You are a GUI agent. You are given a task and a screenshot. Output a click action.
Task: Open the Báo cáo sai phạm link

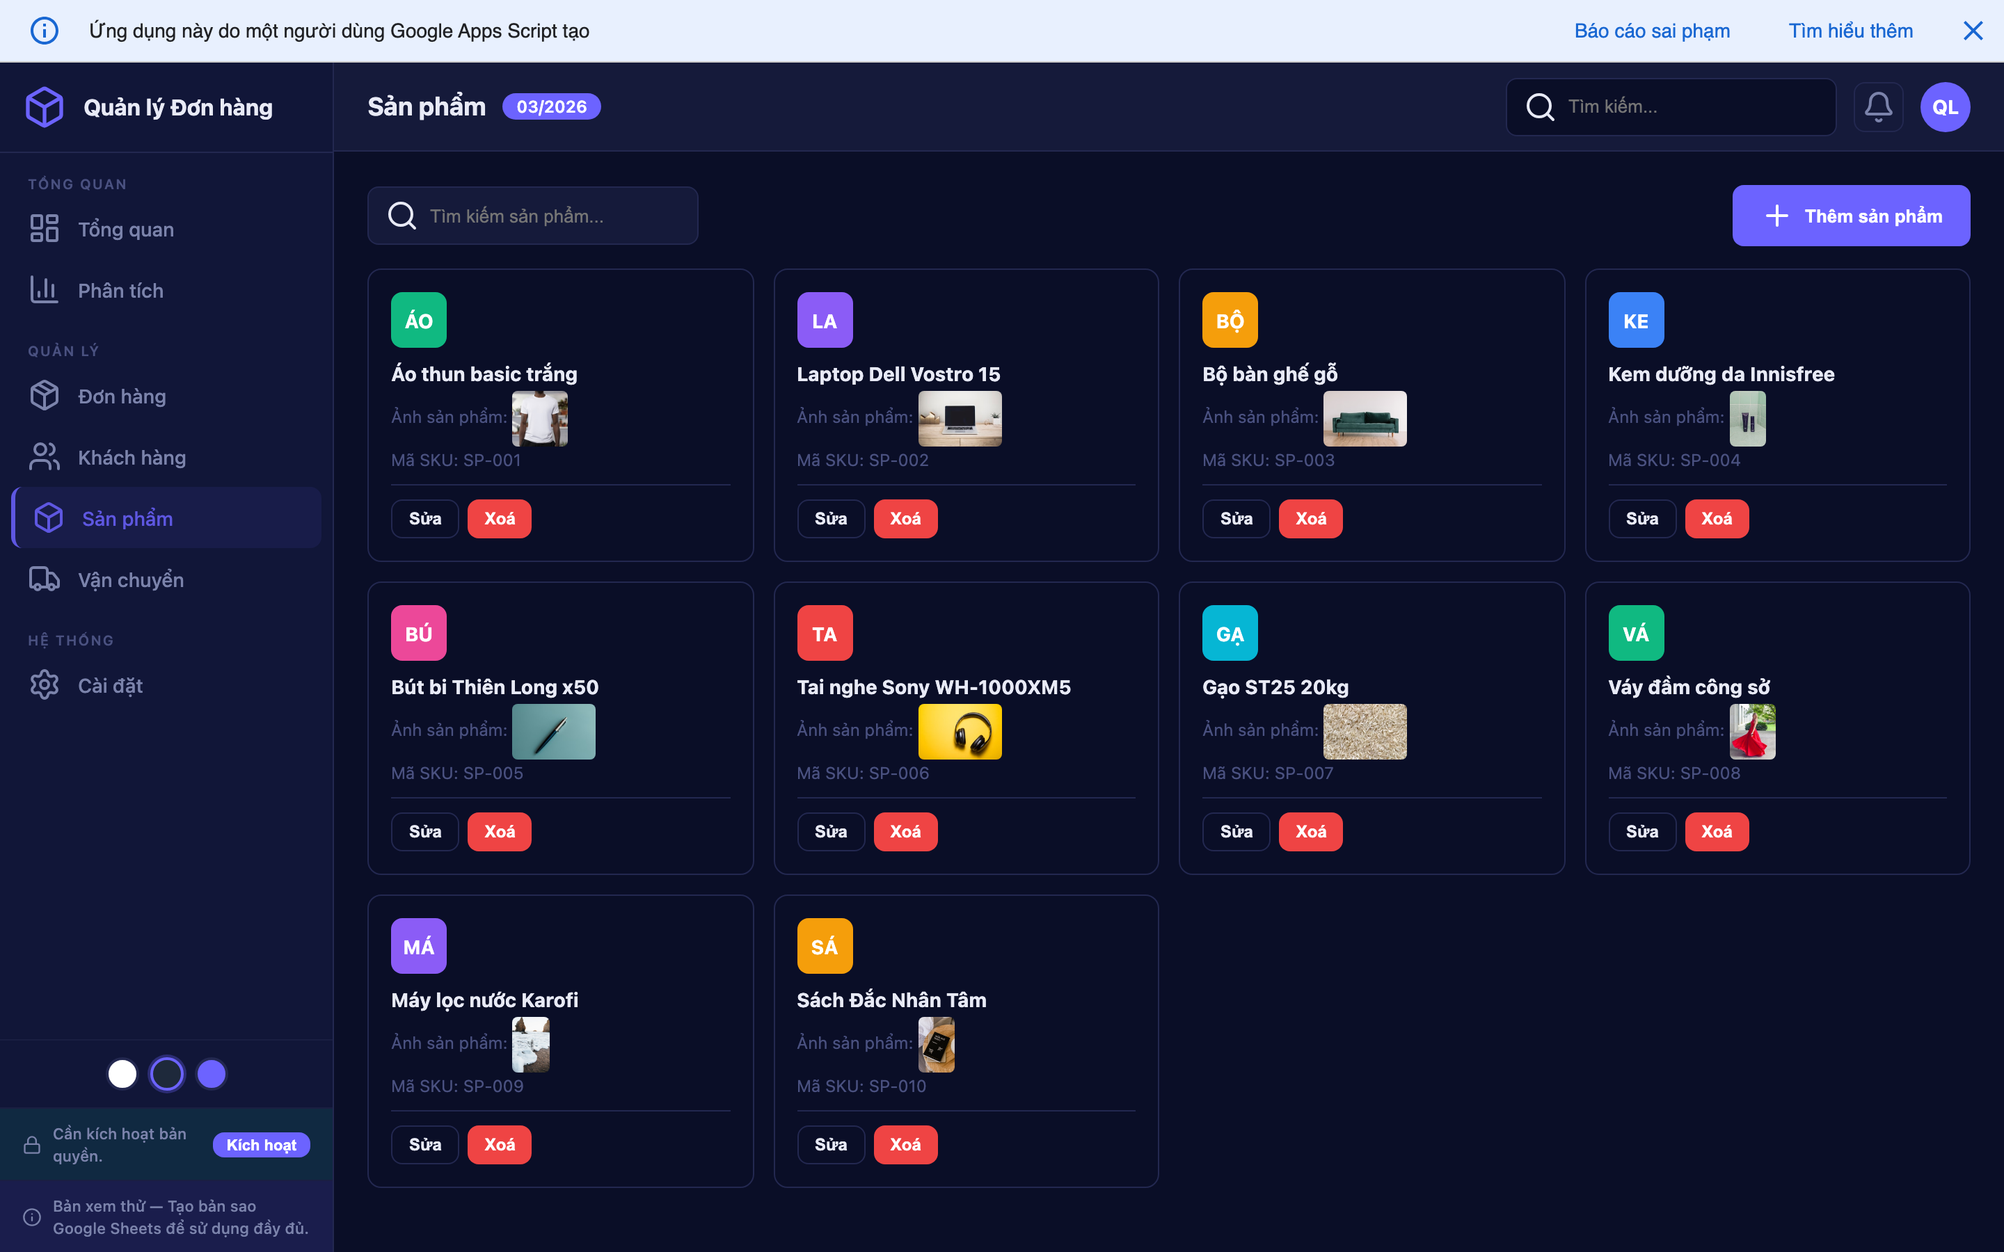click(x=1651, y=31)
